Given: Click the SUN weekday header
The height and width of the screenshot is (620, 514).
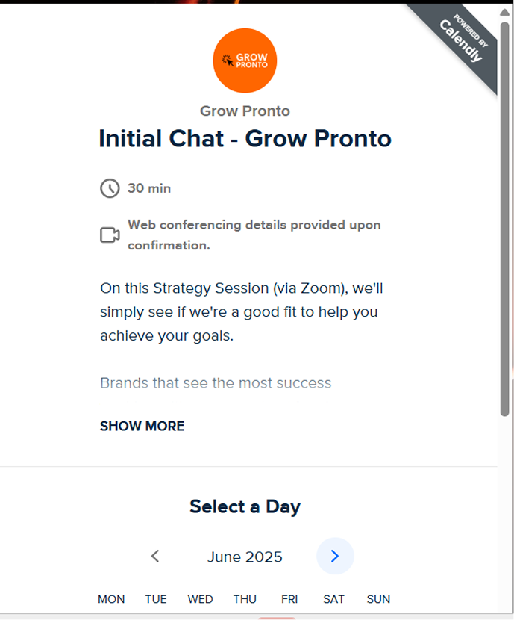Looking at the screenshot, I should [378, 599].
